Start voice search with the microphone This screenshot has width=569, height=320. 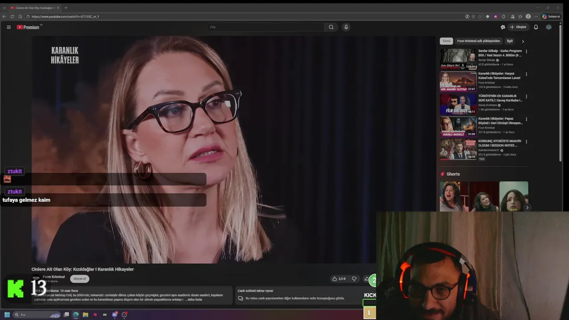[346, 27]
